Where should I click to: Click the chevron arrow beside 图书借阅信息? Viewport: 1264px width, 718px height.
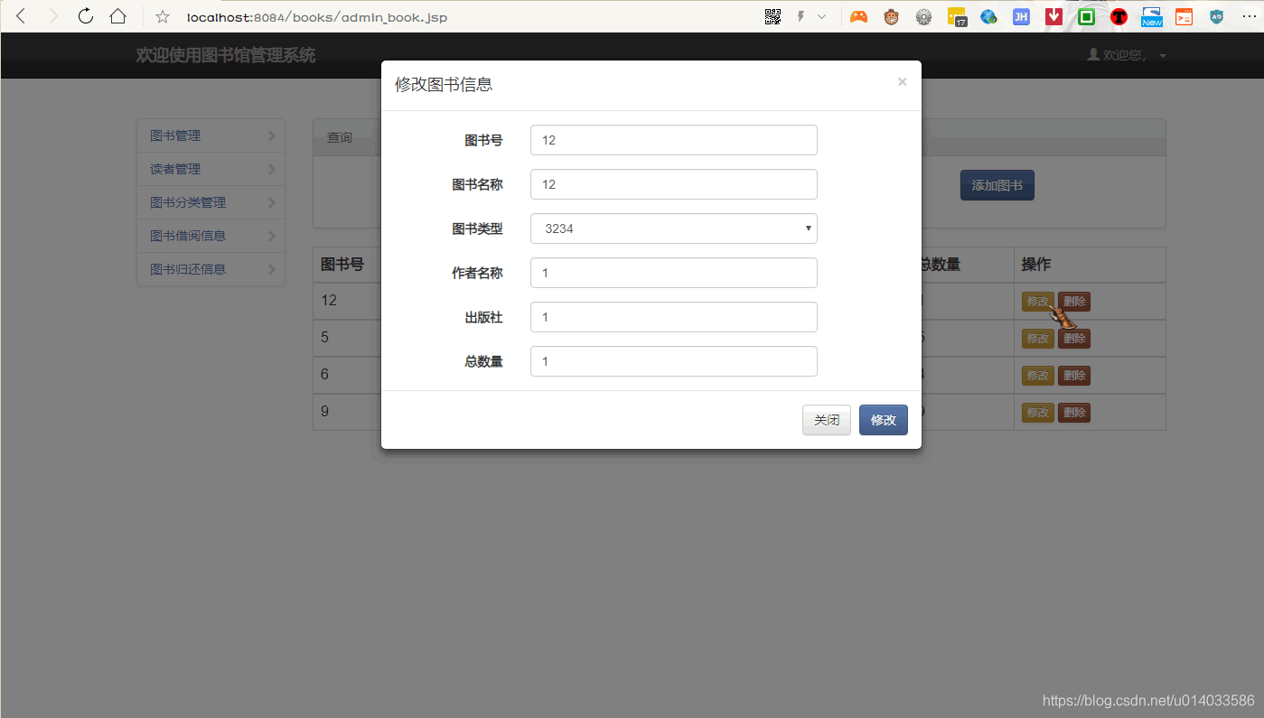coord(272,237)
